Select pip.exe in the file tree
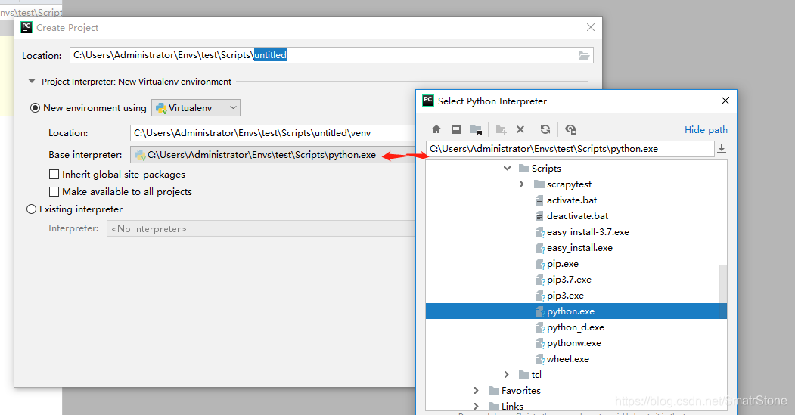The image size is (795, 415). [x=562, y=264]
